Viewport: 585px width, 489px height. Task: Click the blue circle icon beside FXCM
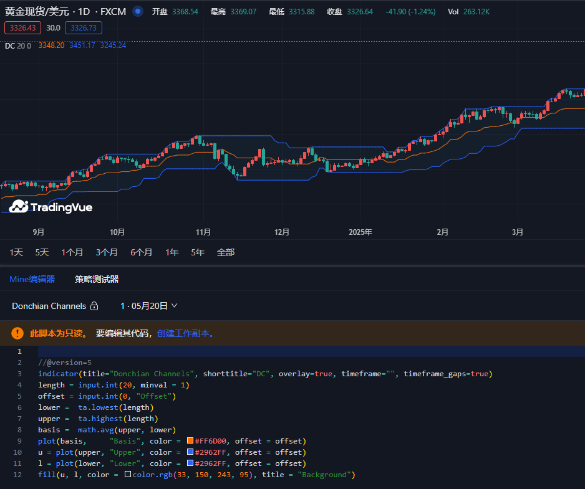click(138, 11)
